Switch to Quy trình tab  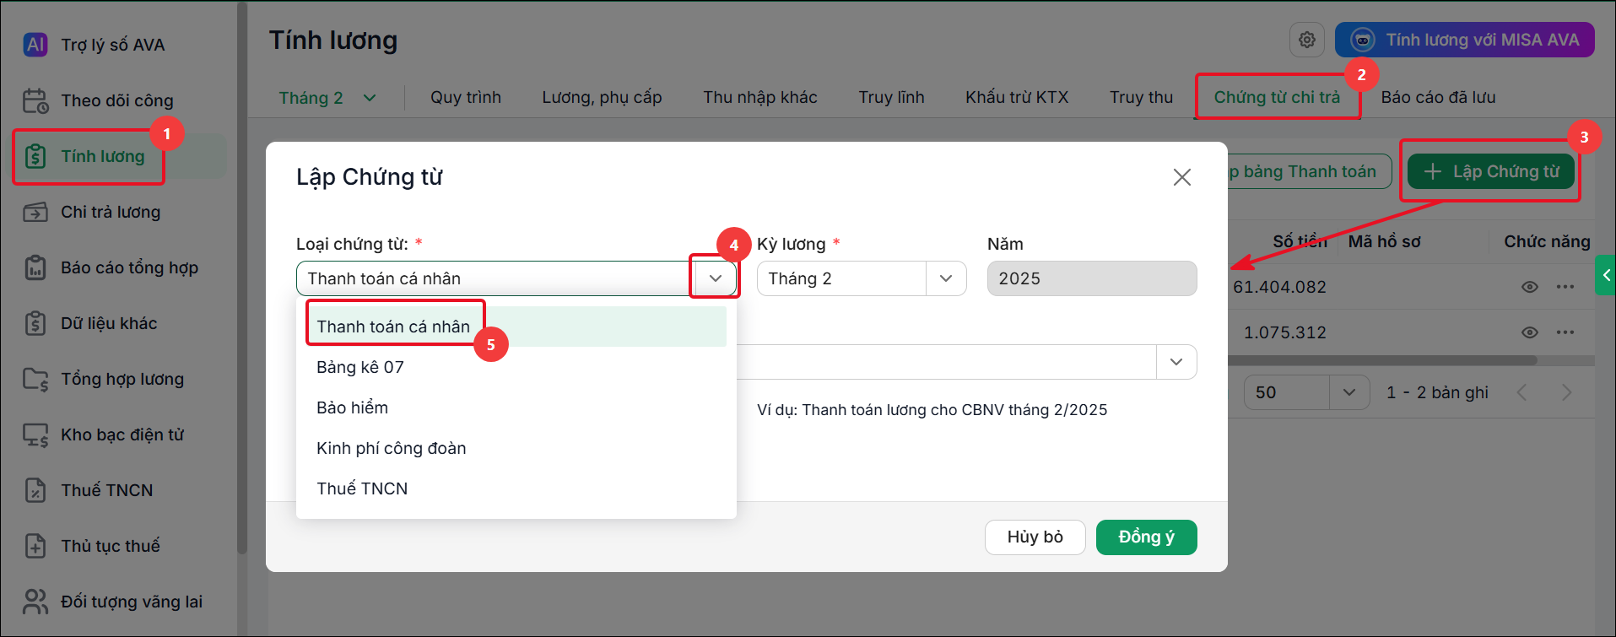click(x=466, y=98)
